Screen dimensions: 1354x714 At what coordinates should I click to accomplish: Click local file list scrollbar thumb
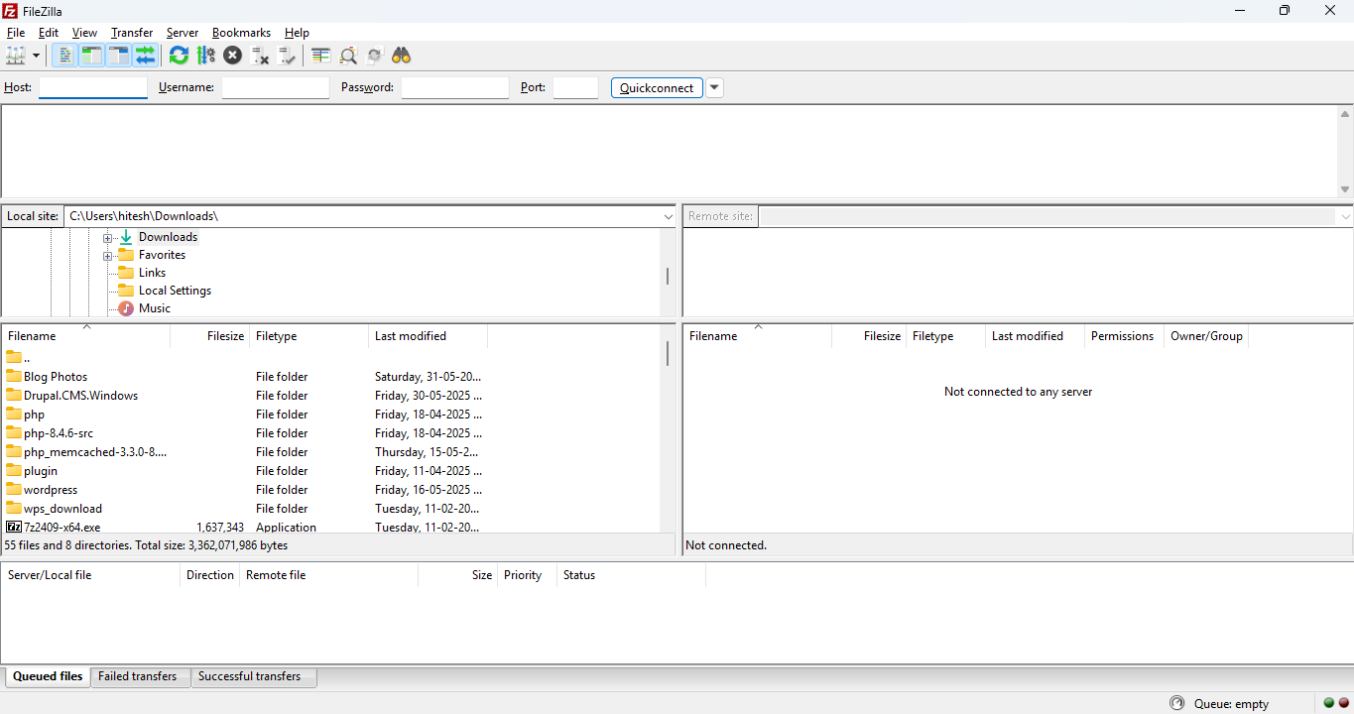[x=668, y=355]
